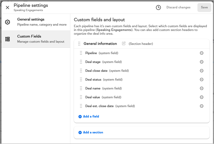Viewport: 214px width, 144px height.
Task: Click Add a section link
Action: pos(91,132)
